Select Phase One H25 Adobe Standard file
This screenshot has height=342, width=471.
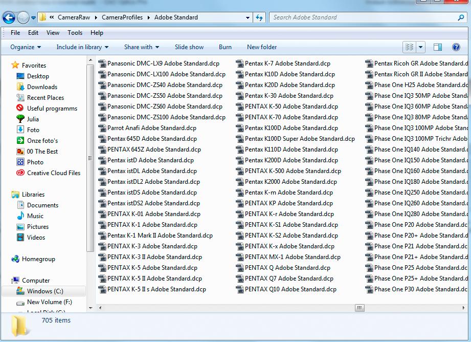click(417, 85)
